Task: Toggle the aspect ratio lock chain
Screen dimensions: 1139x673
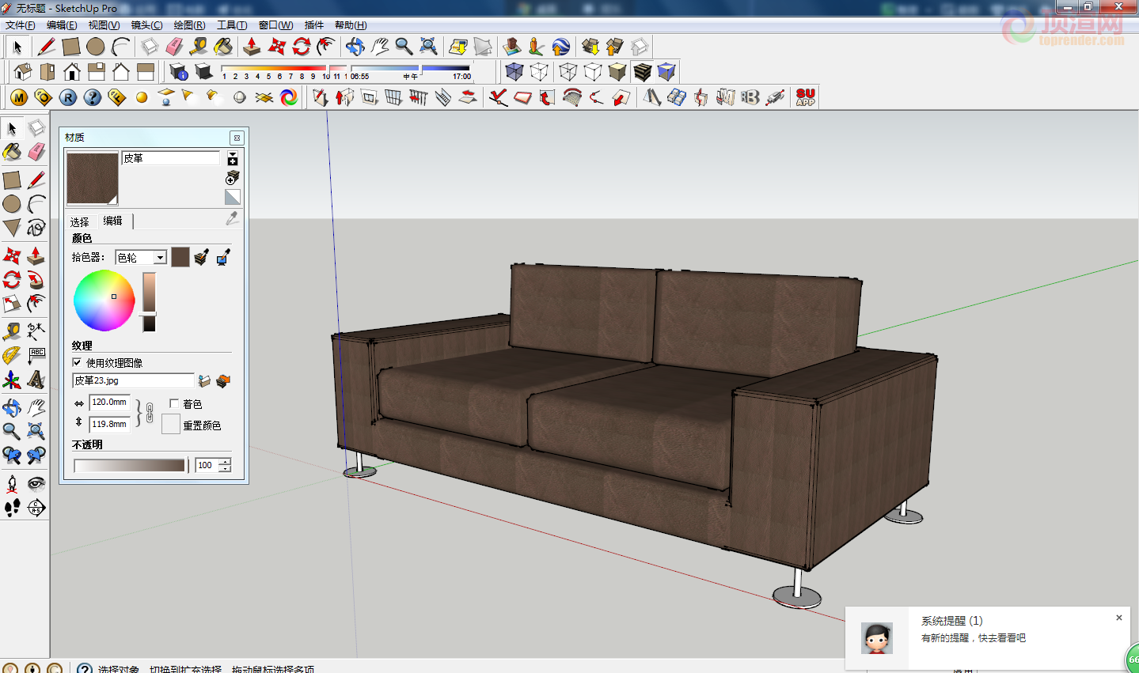Action: coord(149,413)
